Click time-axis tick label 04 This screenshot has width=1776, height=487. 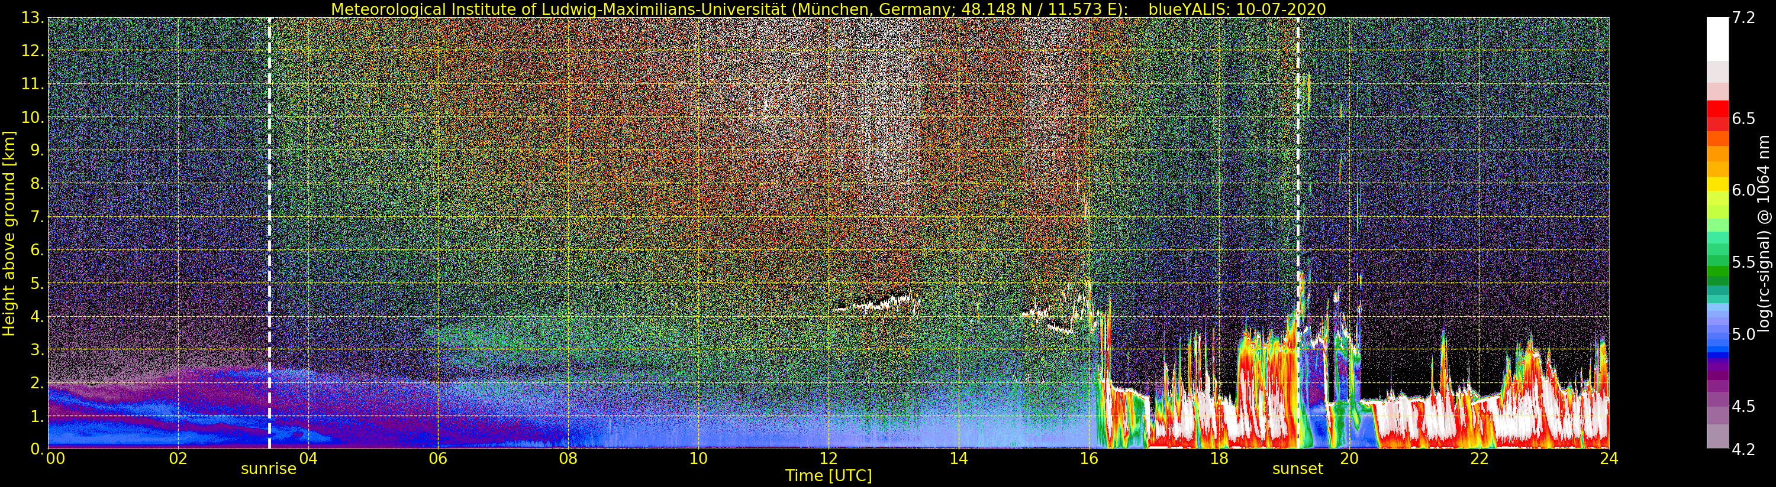(x=308, y=458)
